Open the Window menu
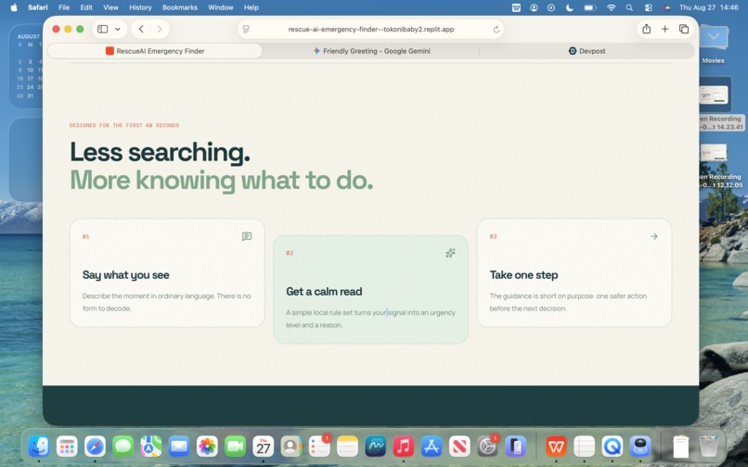The height and width of the screenshot is (467, 748). [x=220, y=7]
